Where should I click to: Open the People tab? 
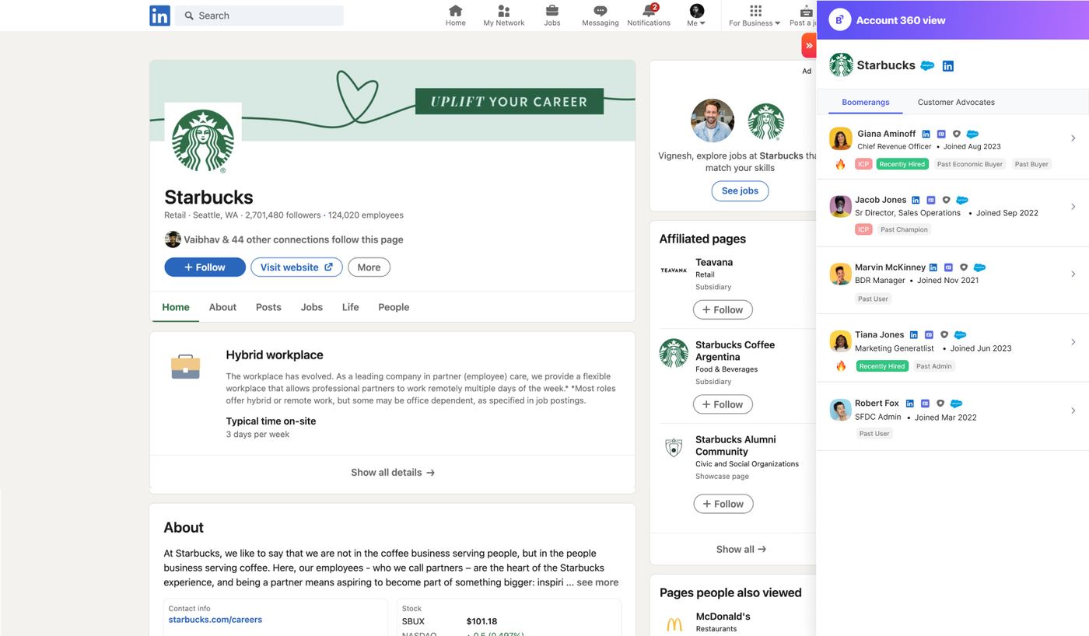[394, 307]
